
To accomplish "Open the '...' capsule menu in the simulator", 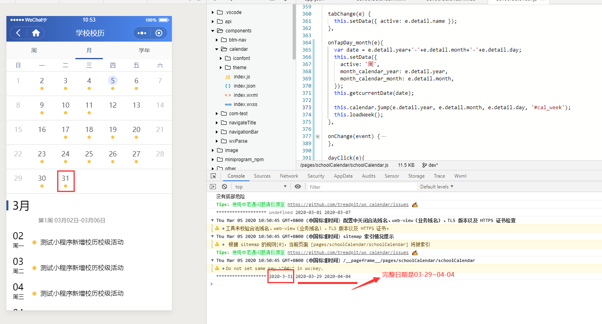I will (x=142, y=33).
